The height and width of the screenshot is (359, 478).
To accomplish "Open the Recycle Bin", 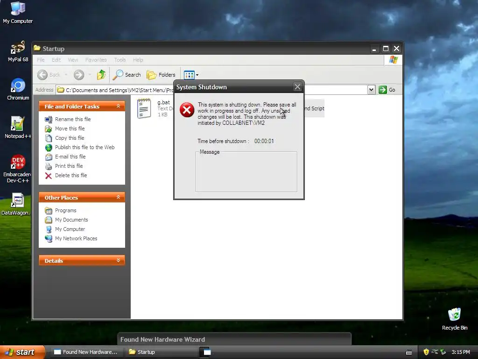I will [455, 319].
